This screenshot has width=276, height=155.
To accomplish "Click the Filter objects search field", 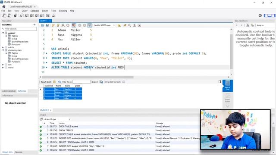I will (20, 29).
